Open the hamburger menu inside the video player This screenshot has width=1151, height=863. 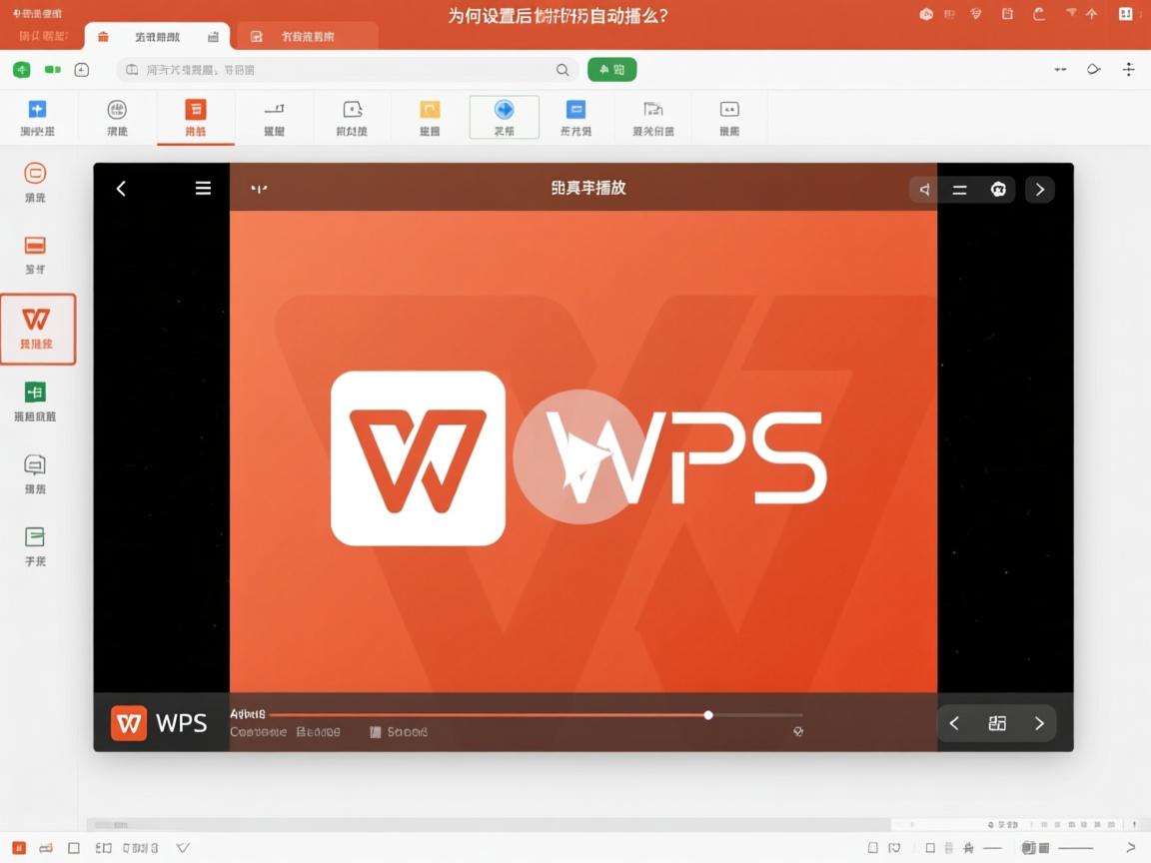pos(203,188)
